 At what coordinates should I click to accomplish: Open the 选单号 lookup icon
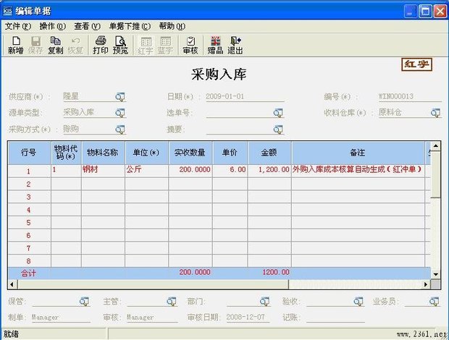(x=278, y=113)
